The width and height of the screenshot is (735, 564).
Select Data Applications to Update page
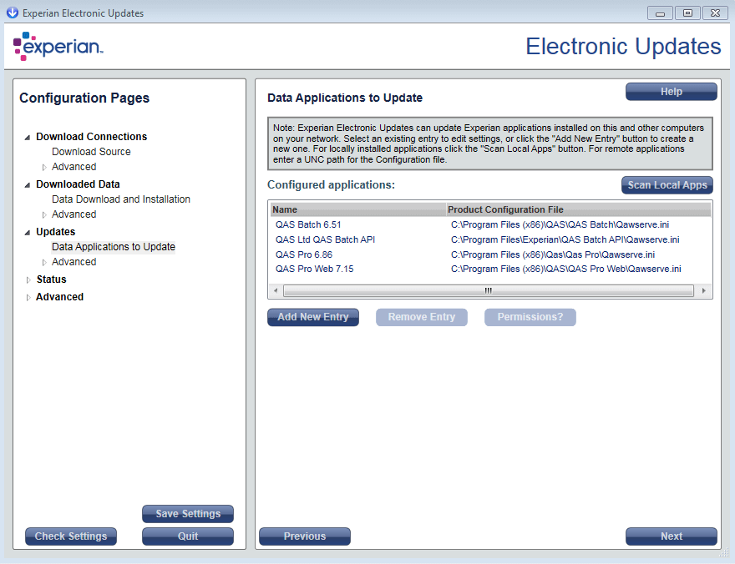pos(113,247)
